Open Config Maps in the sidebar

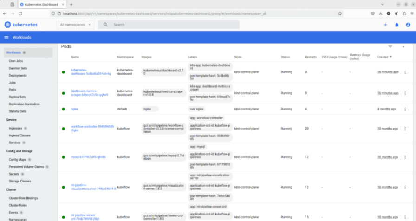click(18, 159)
